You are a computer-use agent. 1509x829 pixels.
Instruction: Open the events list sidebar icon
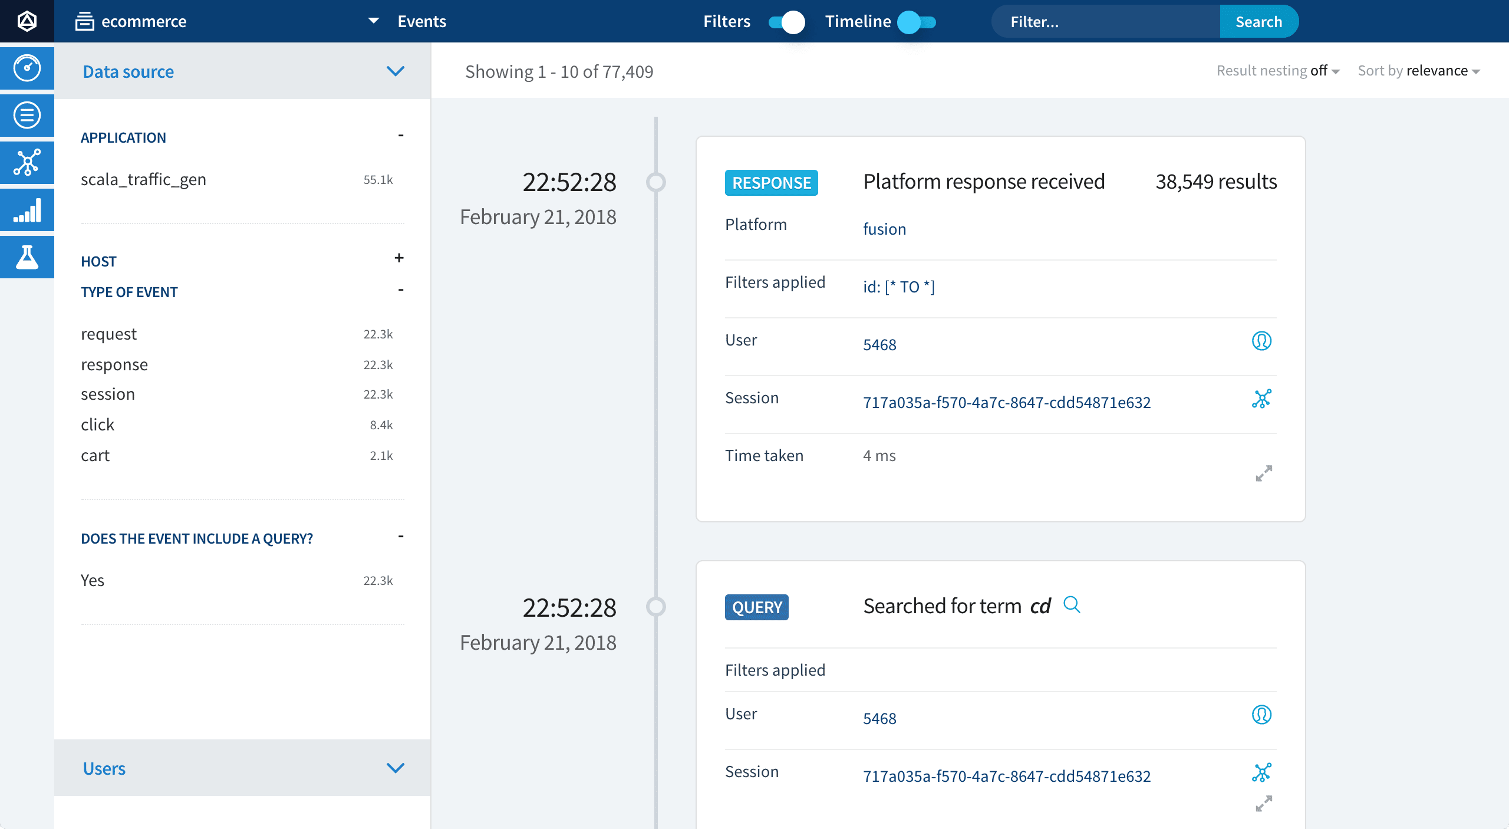point(27,115)
